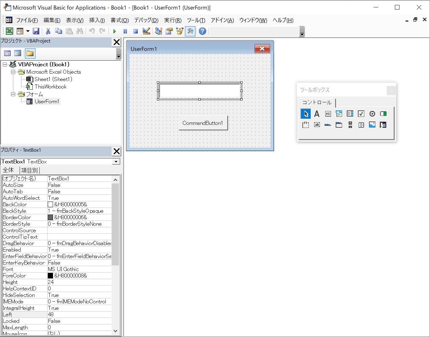430x337 pixels.
Task: Pick the ComboBox control from the toolbox
Action: [339, 113]
